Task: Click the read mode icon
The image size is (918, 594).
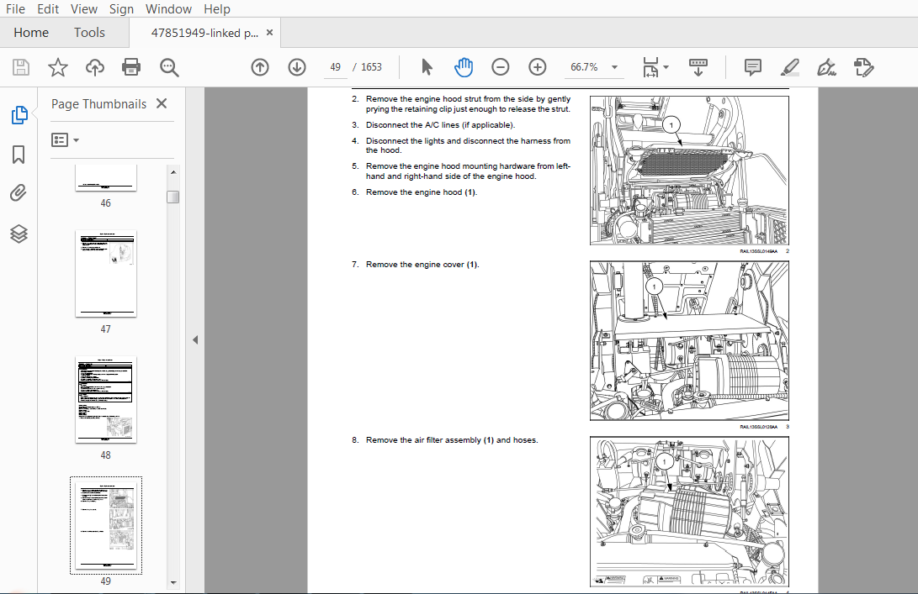Action: pos(698,67)
